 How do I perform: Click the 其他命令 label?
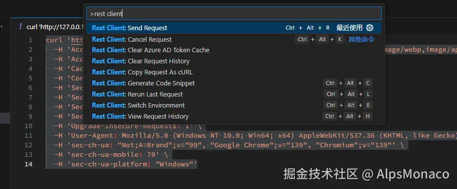[362, 39]
